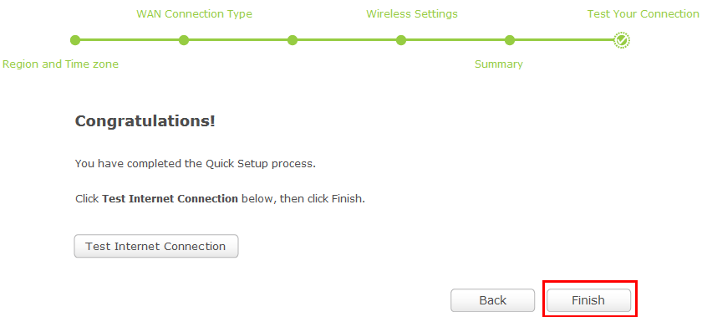Viewport: 702px width, 317px height.
Task: Click the Congratulations! heading
Action: coord(145,121)
